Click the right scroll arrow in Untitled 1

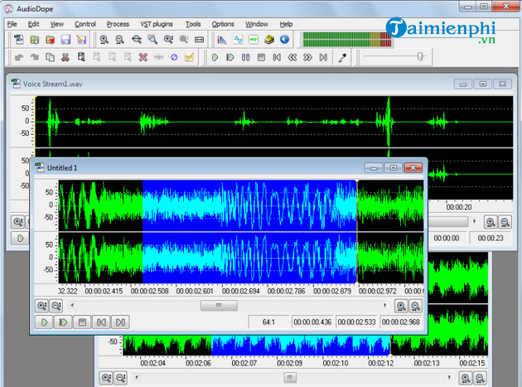pyautogui.click(x=385, y=305)
